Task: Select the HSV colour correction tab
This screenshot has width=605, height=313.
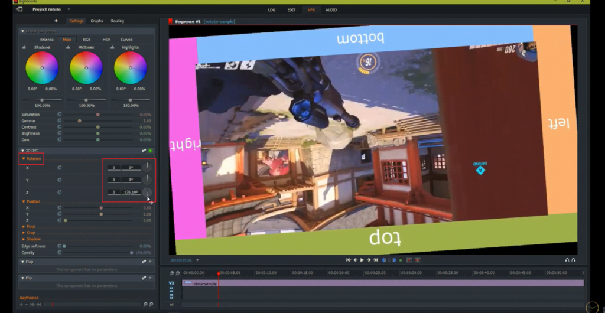Action: click(106, 40)
